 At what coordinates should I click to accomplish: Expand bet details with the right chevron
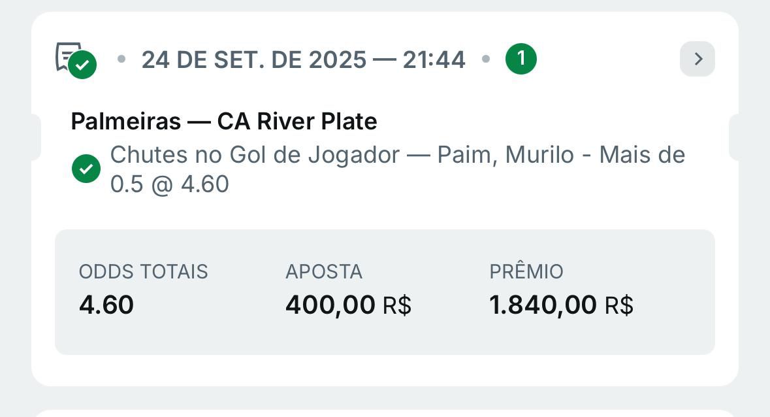pos(698,59)
